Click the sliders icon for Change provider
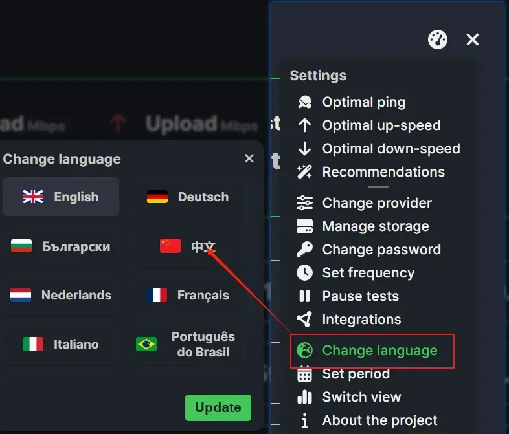 [304, 203]
